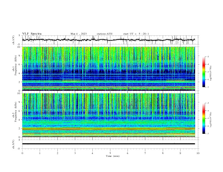Click the ch.2 "Frequency (kHz)" axis label
223x172 pixels.
coord(15,112)
